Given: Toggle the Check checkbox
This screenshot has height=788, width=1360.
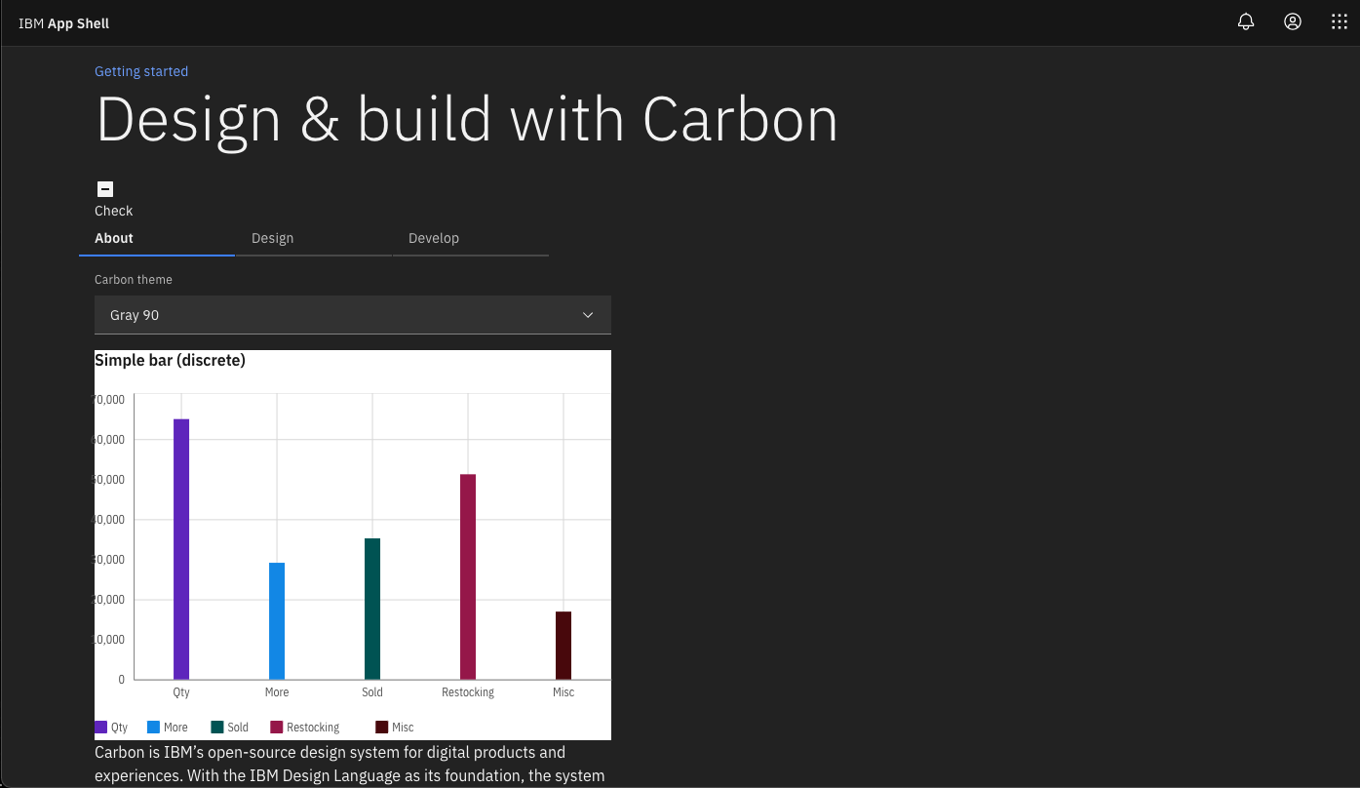Looking at the screenshot, I should [x=104, y=188].
